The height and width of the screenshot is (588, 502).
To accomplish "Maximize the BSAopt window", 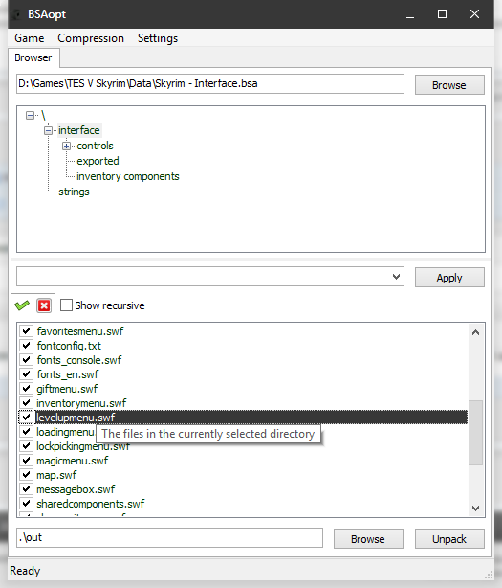I will [x=442, y=14].
